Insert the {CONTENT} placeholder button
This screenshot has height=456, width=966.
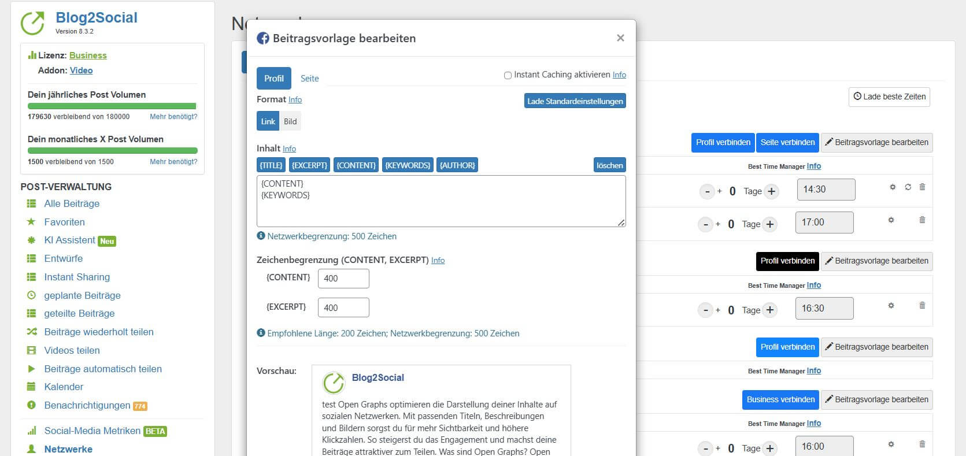click(x=356, y=165)
